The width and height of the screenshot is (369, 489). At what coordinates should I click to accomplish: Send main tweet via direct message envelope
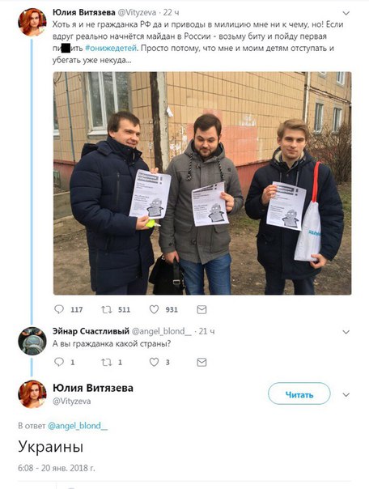(x=201, y=309)
